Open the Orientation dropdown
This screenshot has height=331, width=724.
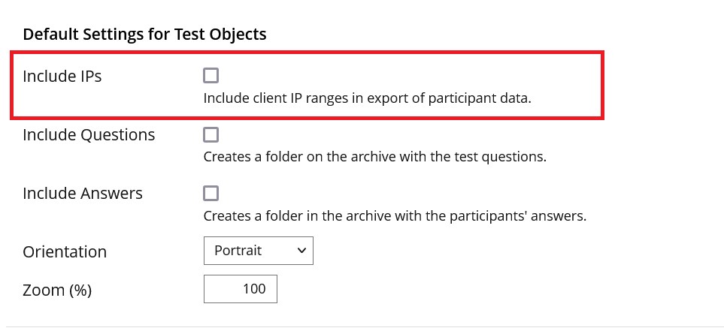click(x=258, y=251)
